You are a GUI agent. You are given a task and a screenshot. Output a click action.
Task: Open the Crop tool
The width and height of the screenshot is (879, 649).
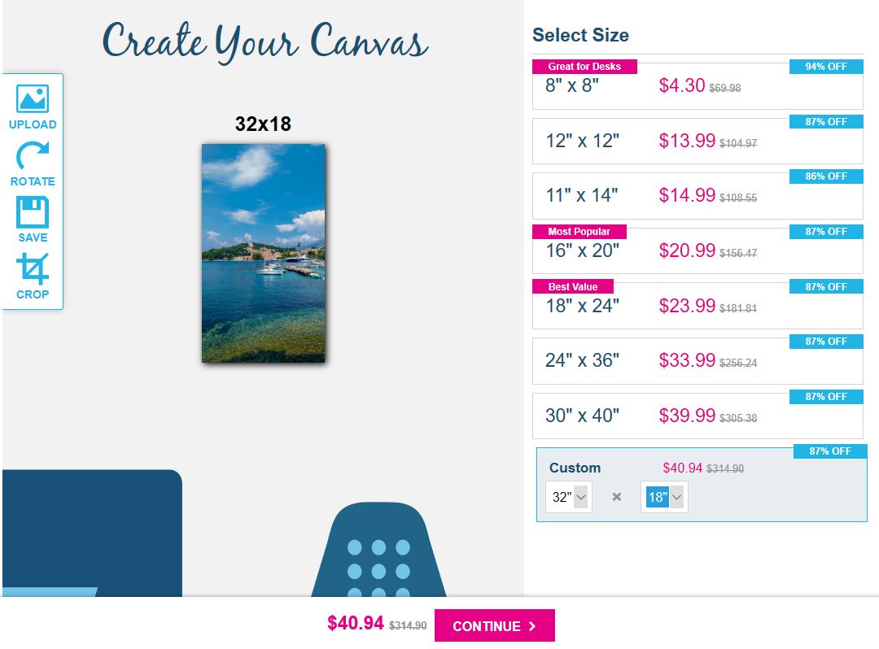click(33, 274)
